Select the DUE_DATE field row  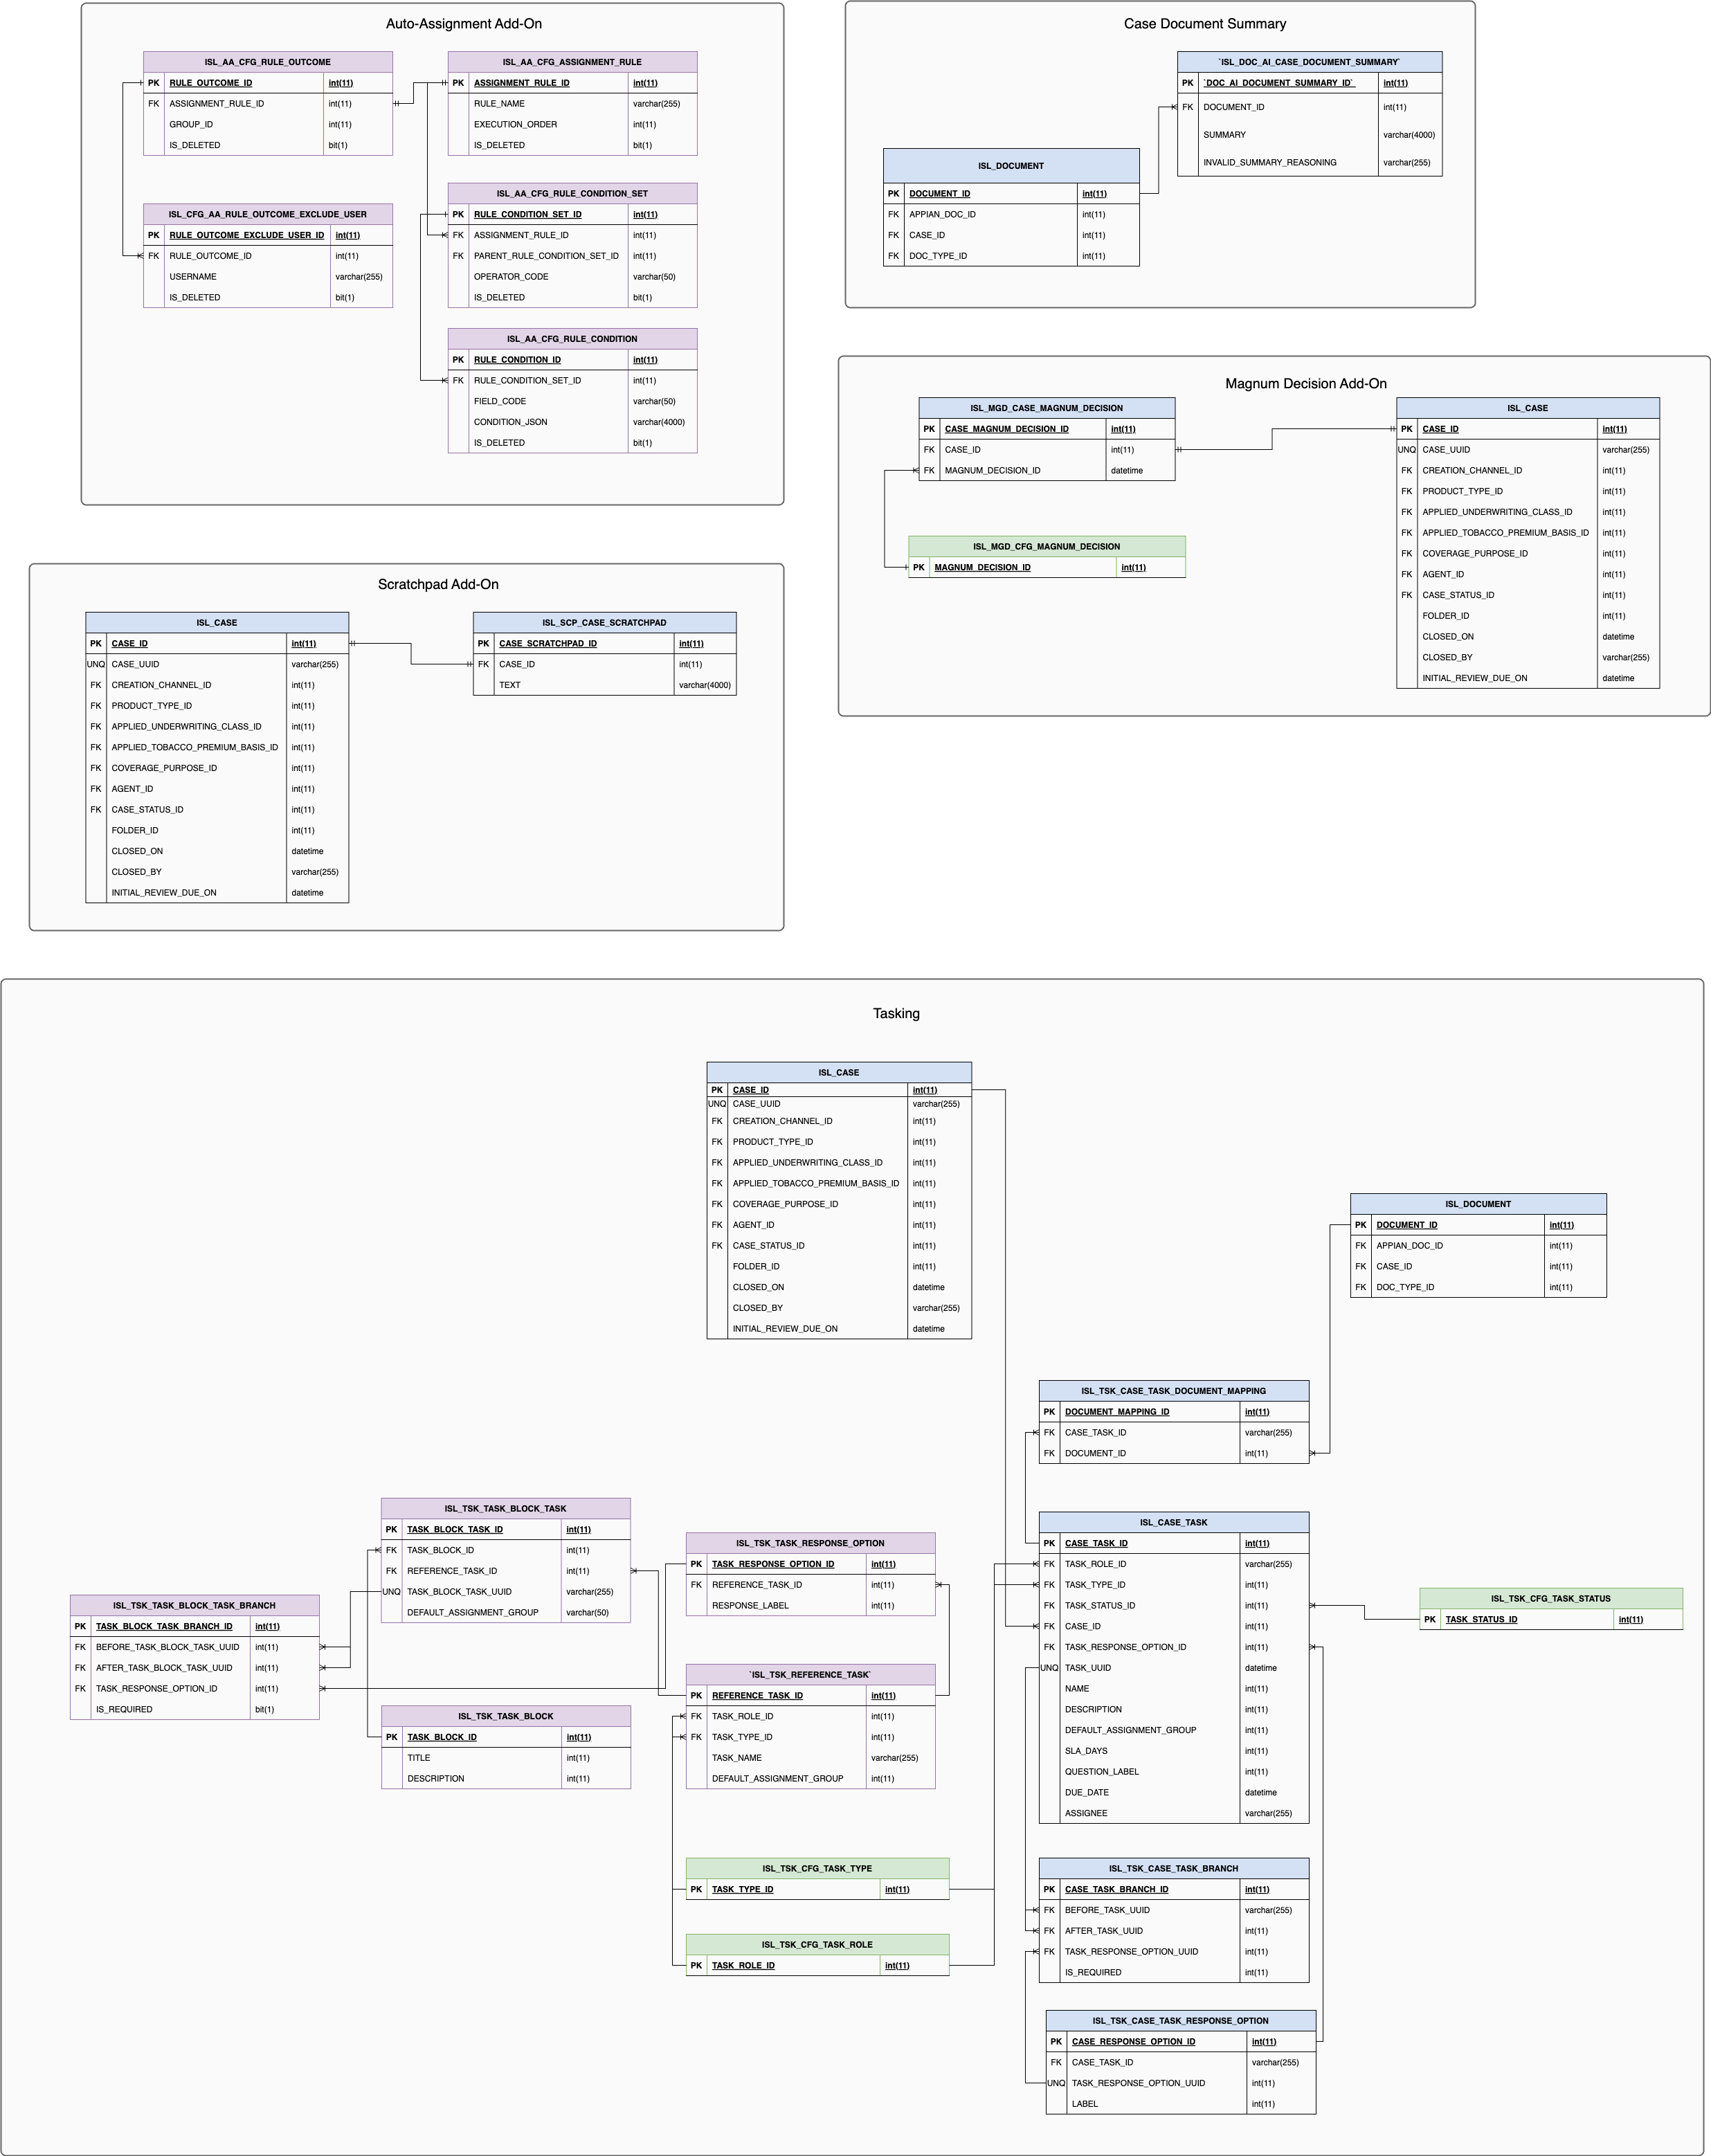pyautogui.click(x=1174, y=1793)
